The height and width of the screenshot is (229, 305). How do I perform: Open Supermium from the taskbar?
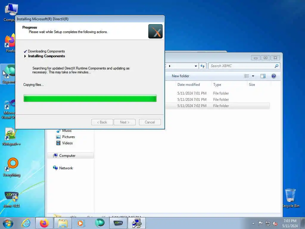99,223
